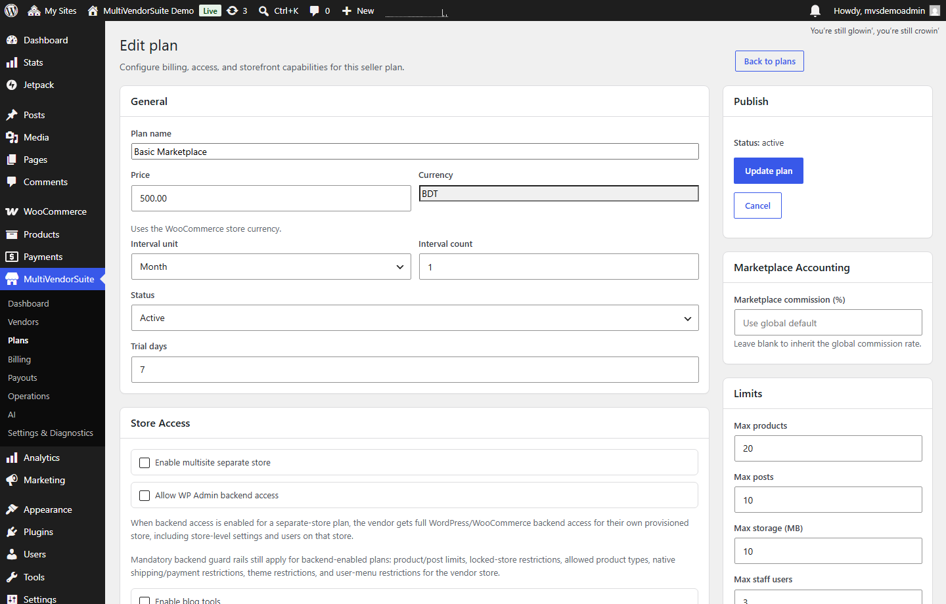Image resolution: width=946 pixels, height=604 pixels.
Task: Click the Price field showing 500.00
Action: [x=271, y=198]
